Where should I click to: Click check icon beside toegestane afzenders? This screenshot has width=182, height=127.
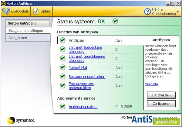[x=62, y=49]
